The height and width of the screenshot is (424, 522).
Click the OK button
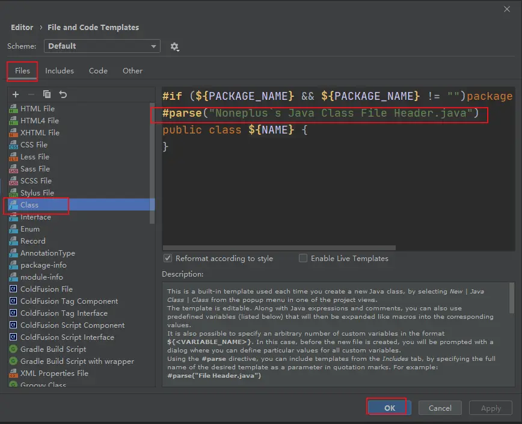tap(390, 408)
